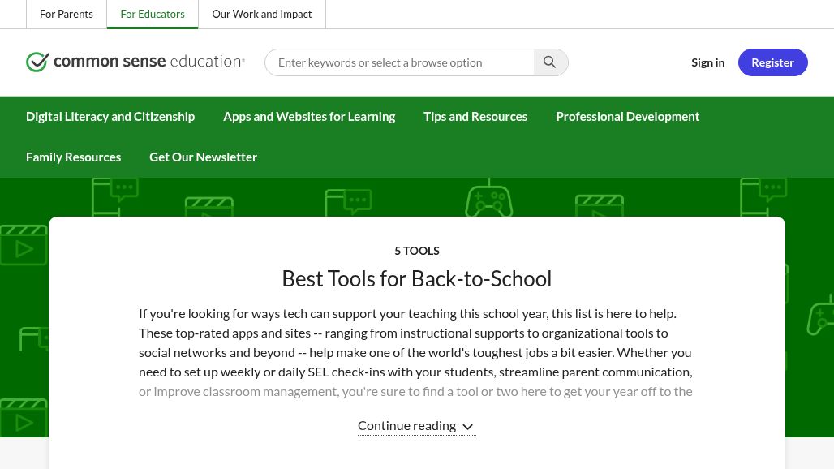834x469 pixels.
Task: Switch to the Our Work and Impact tab
Action: (x=261, y=14)
